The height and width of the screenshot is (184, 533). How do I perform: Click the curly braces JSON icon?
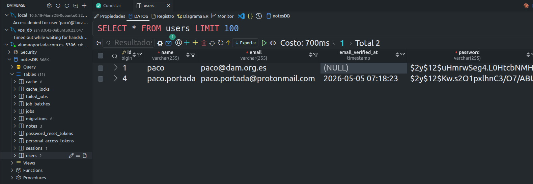click(x=250, y=16)
